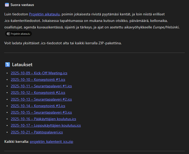Download Konseptointi #2.ics file
This screenshot has height=154, width=189.
coord(38,93)
